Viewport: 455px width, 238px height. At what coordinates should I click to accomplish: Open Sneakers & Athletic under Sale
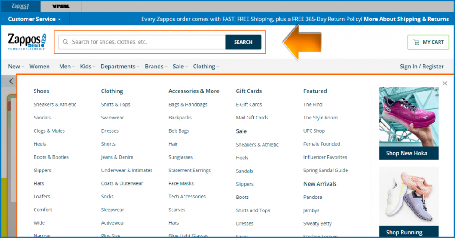257,145
